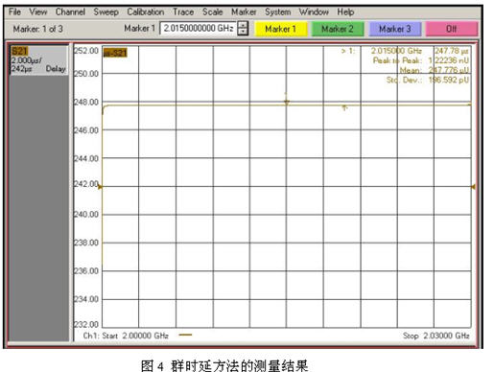The width and height of the screenshot is (494, 372).
Task: Activate the purple Marker 3 button
Action: [x=395, y=29]
